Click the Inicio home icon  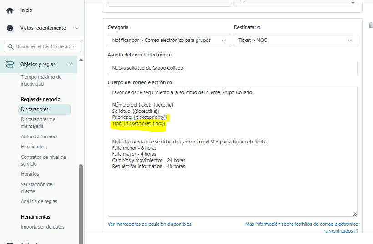[x=10, y=10]
